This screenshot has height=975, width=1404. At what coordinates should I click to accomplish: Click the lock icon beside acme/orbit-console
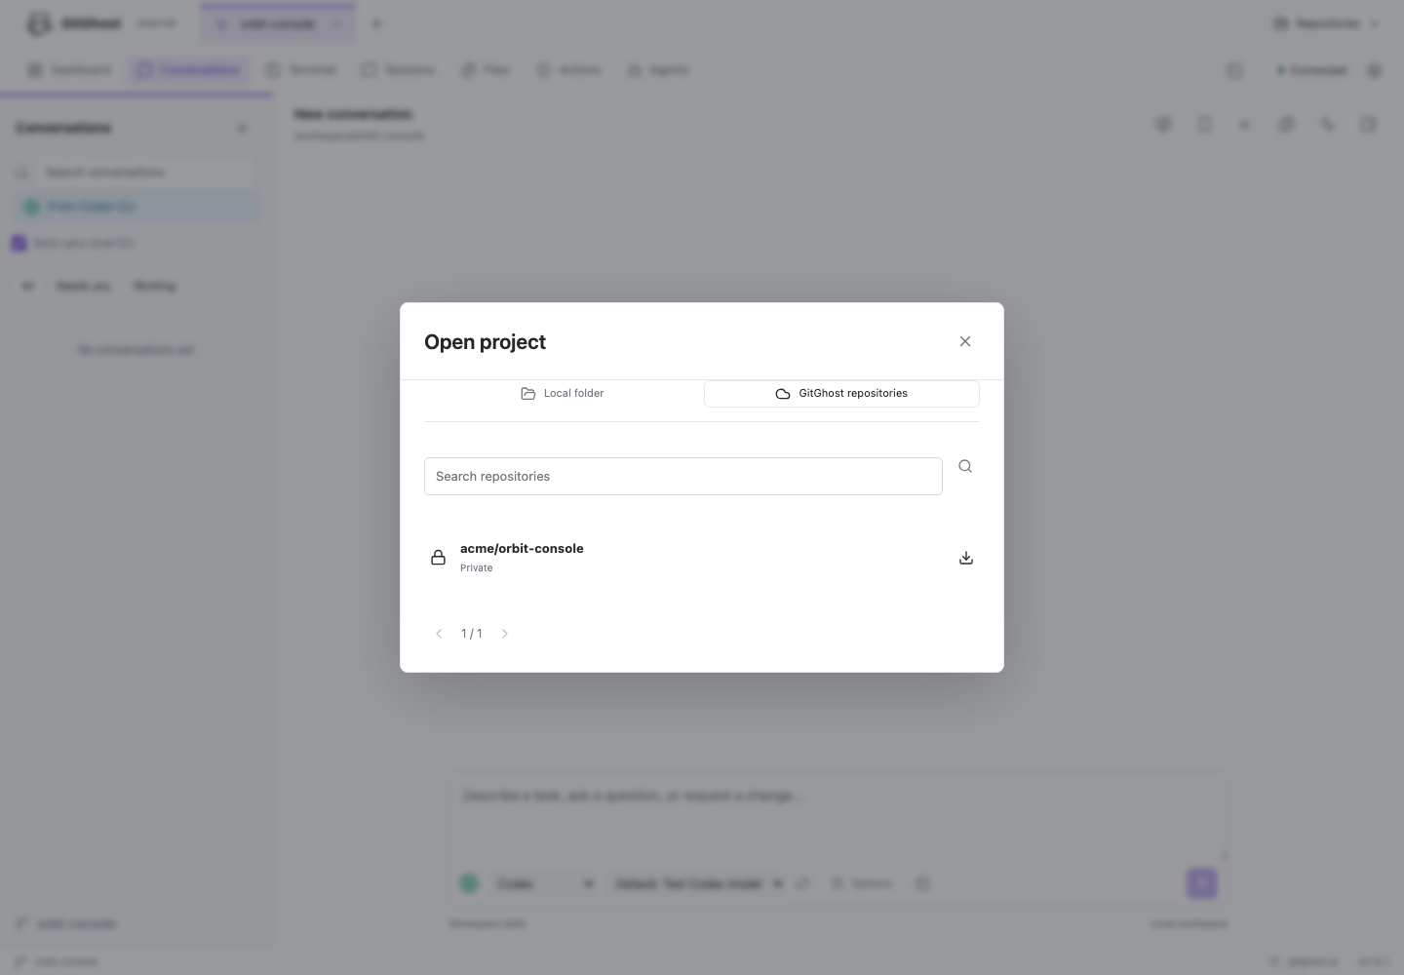click(x=439, y=558)
